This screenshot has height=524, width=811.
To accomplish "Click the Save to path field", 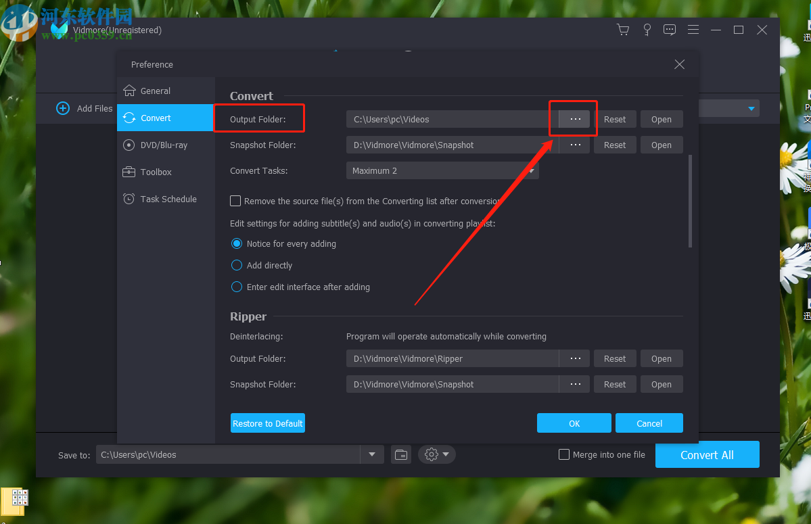I will coord(228,455).
